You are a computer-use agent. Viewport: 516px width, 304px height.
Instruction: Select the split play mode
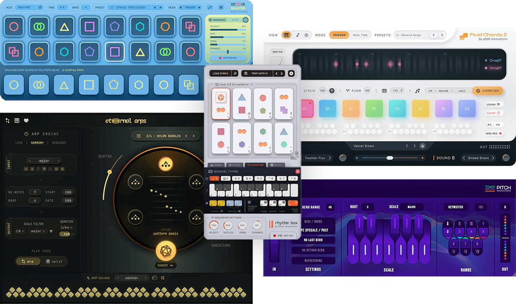pos(54,261)
